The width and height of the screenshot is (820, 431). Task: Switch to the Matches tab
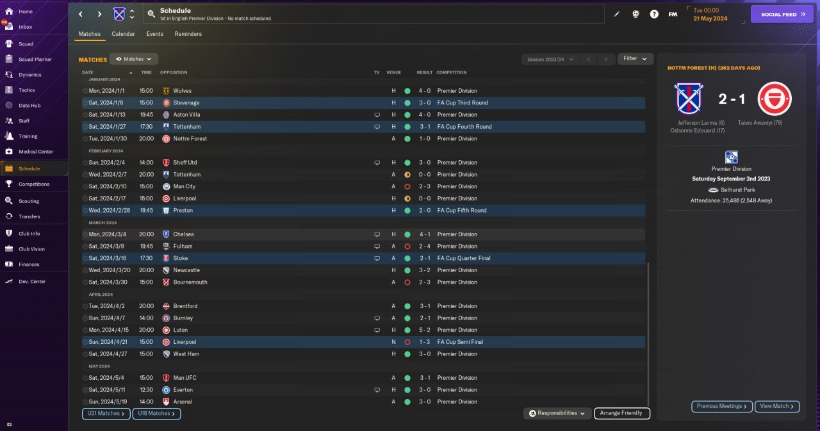(90, 34)
